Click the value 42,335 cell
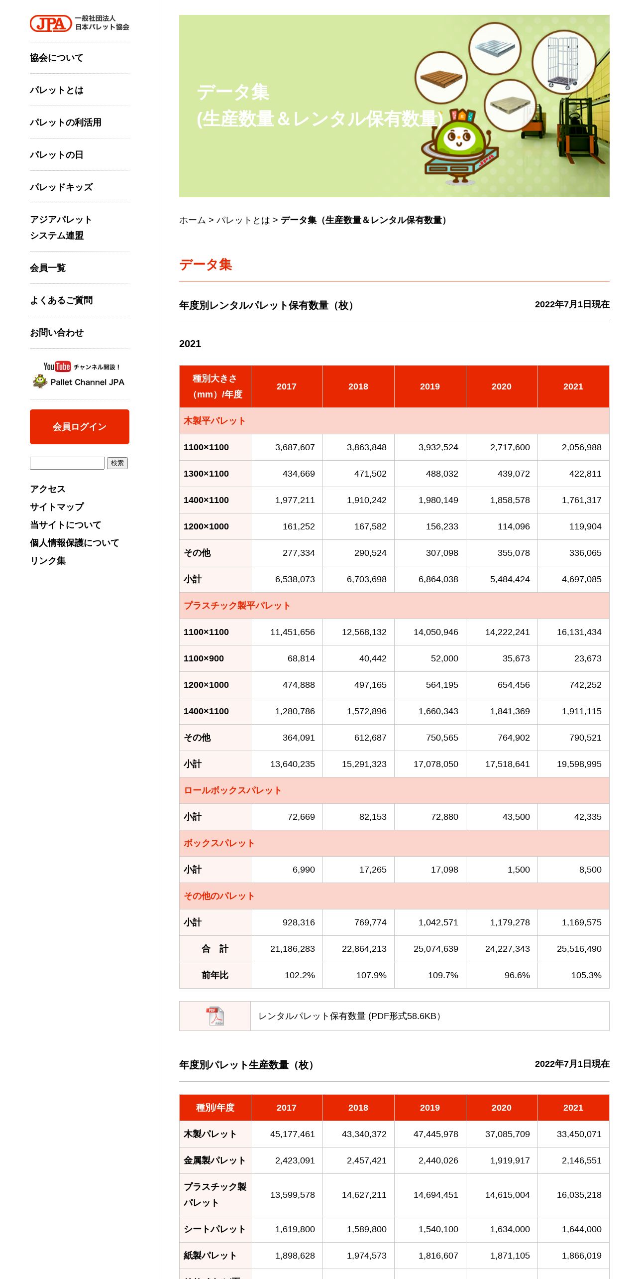 [x=573, y=817]
